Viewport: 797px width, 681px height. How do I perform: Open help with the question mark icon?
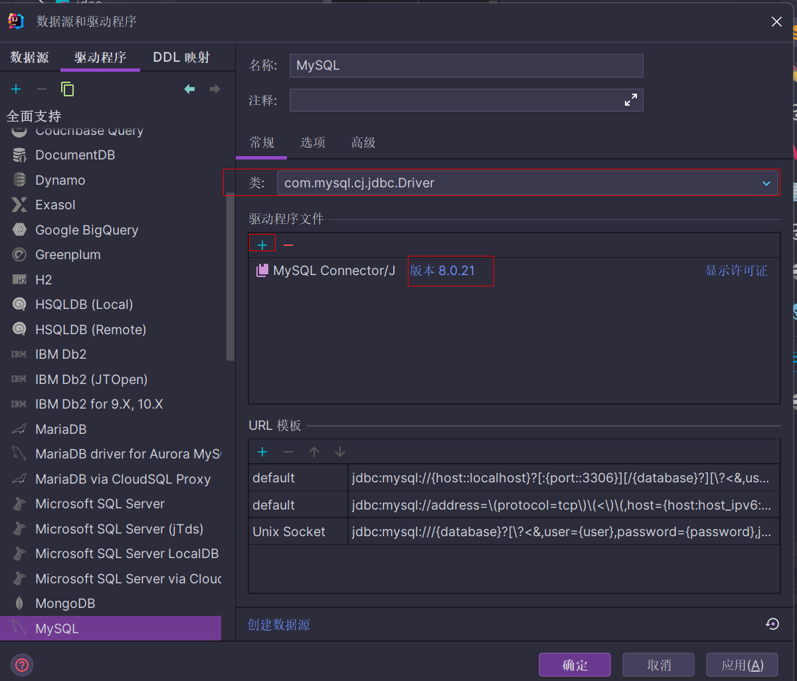coord(22,664)
